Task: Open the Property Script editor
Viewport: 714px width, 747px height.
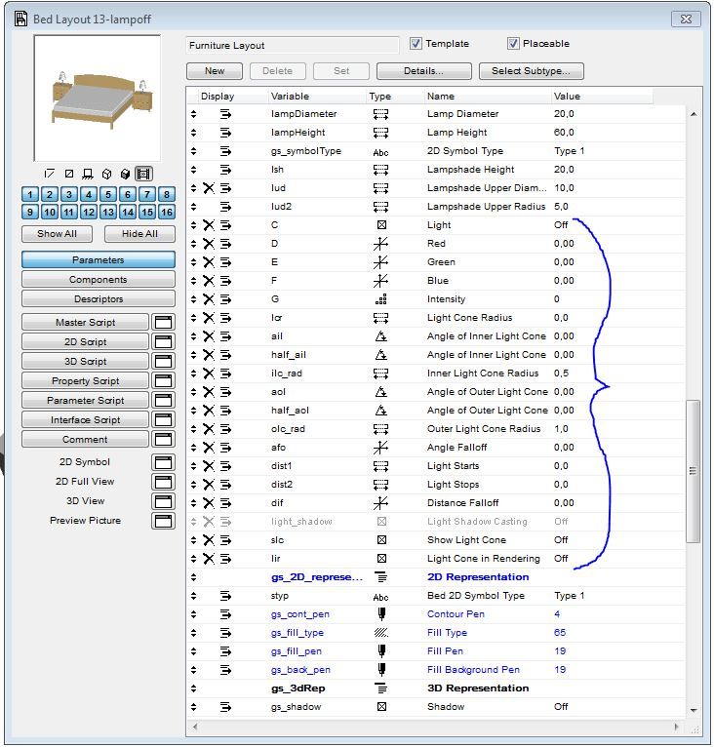Action: (85, 381)
